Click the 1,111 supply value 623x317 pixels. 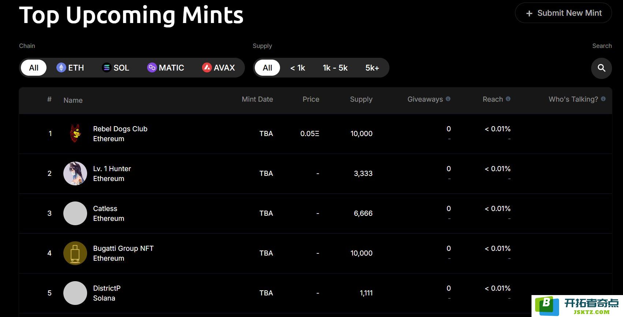coord(366,293)
